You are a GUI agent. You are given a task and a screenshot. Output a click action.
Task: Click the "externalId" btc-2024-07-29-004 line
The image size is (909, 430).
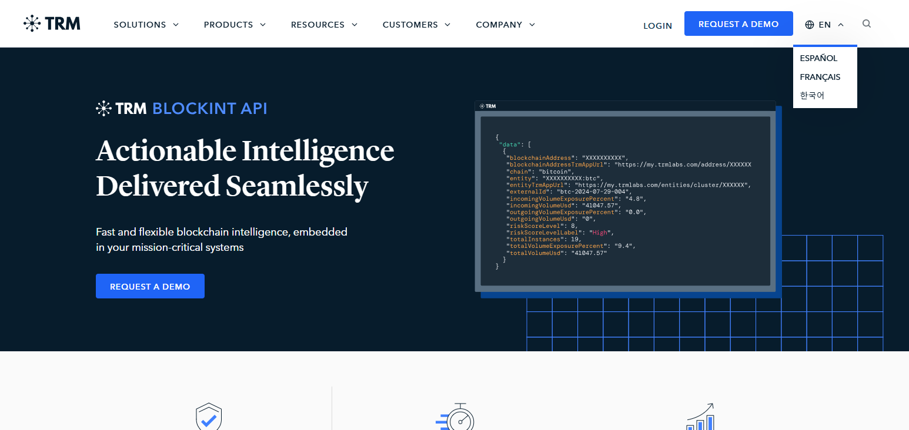(570, 192)
